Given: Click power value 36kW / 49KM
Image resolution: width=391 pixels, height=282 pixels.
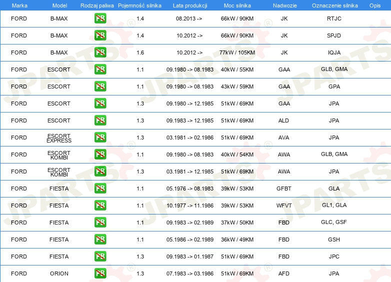Looking at the screenshot, I should pyautogui.click(x=237, y=239).
